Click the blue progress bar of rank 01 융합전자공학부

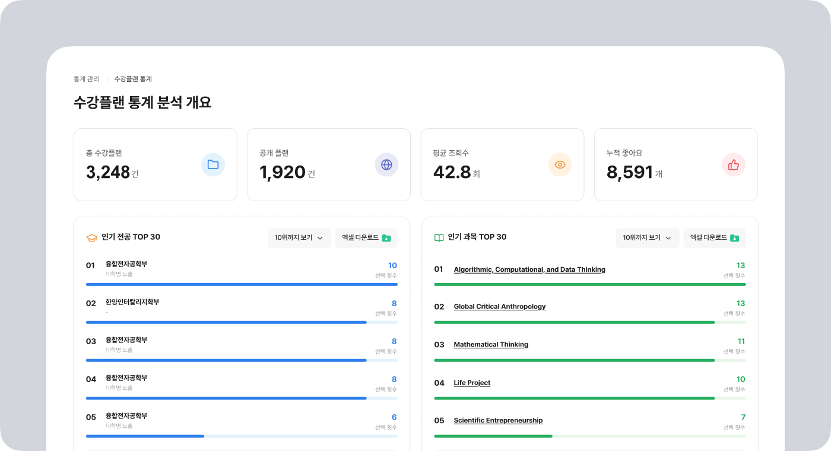tap(242, 284)
